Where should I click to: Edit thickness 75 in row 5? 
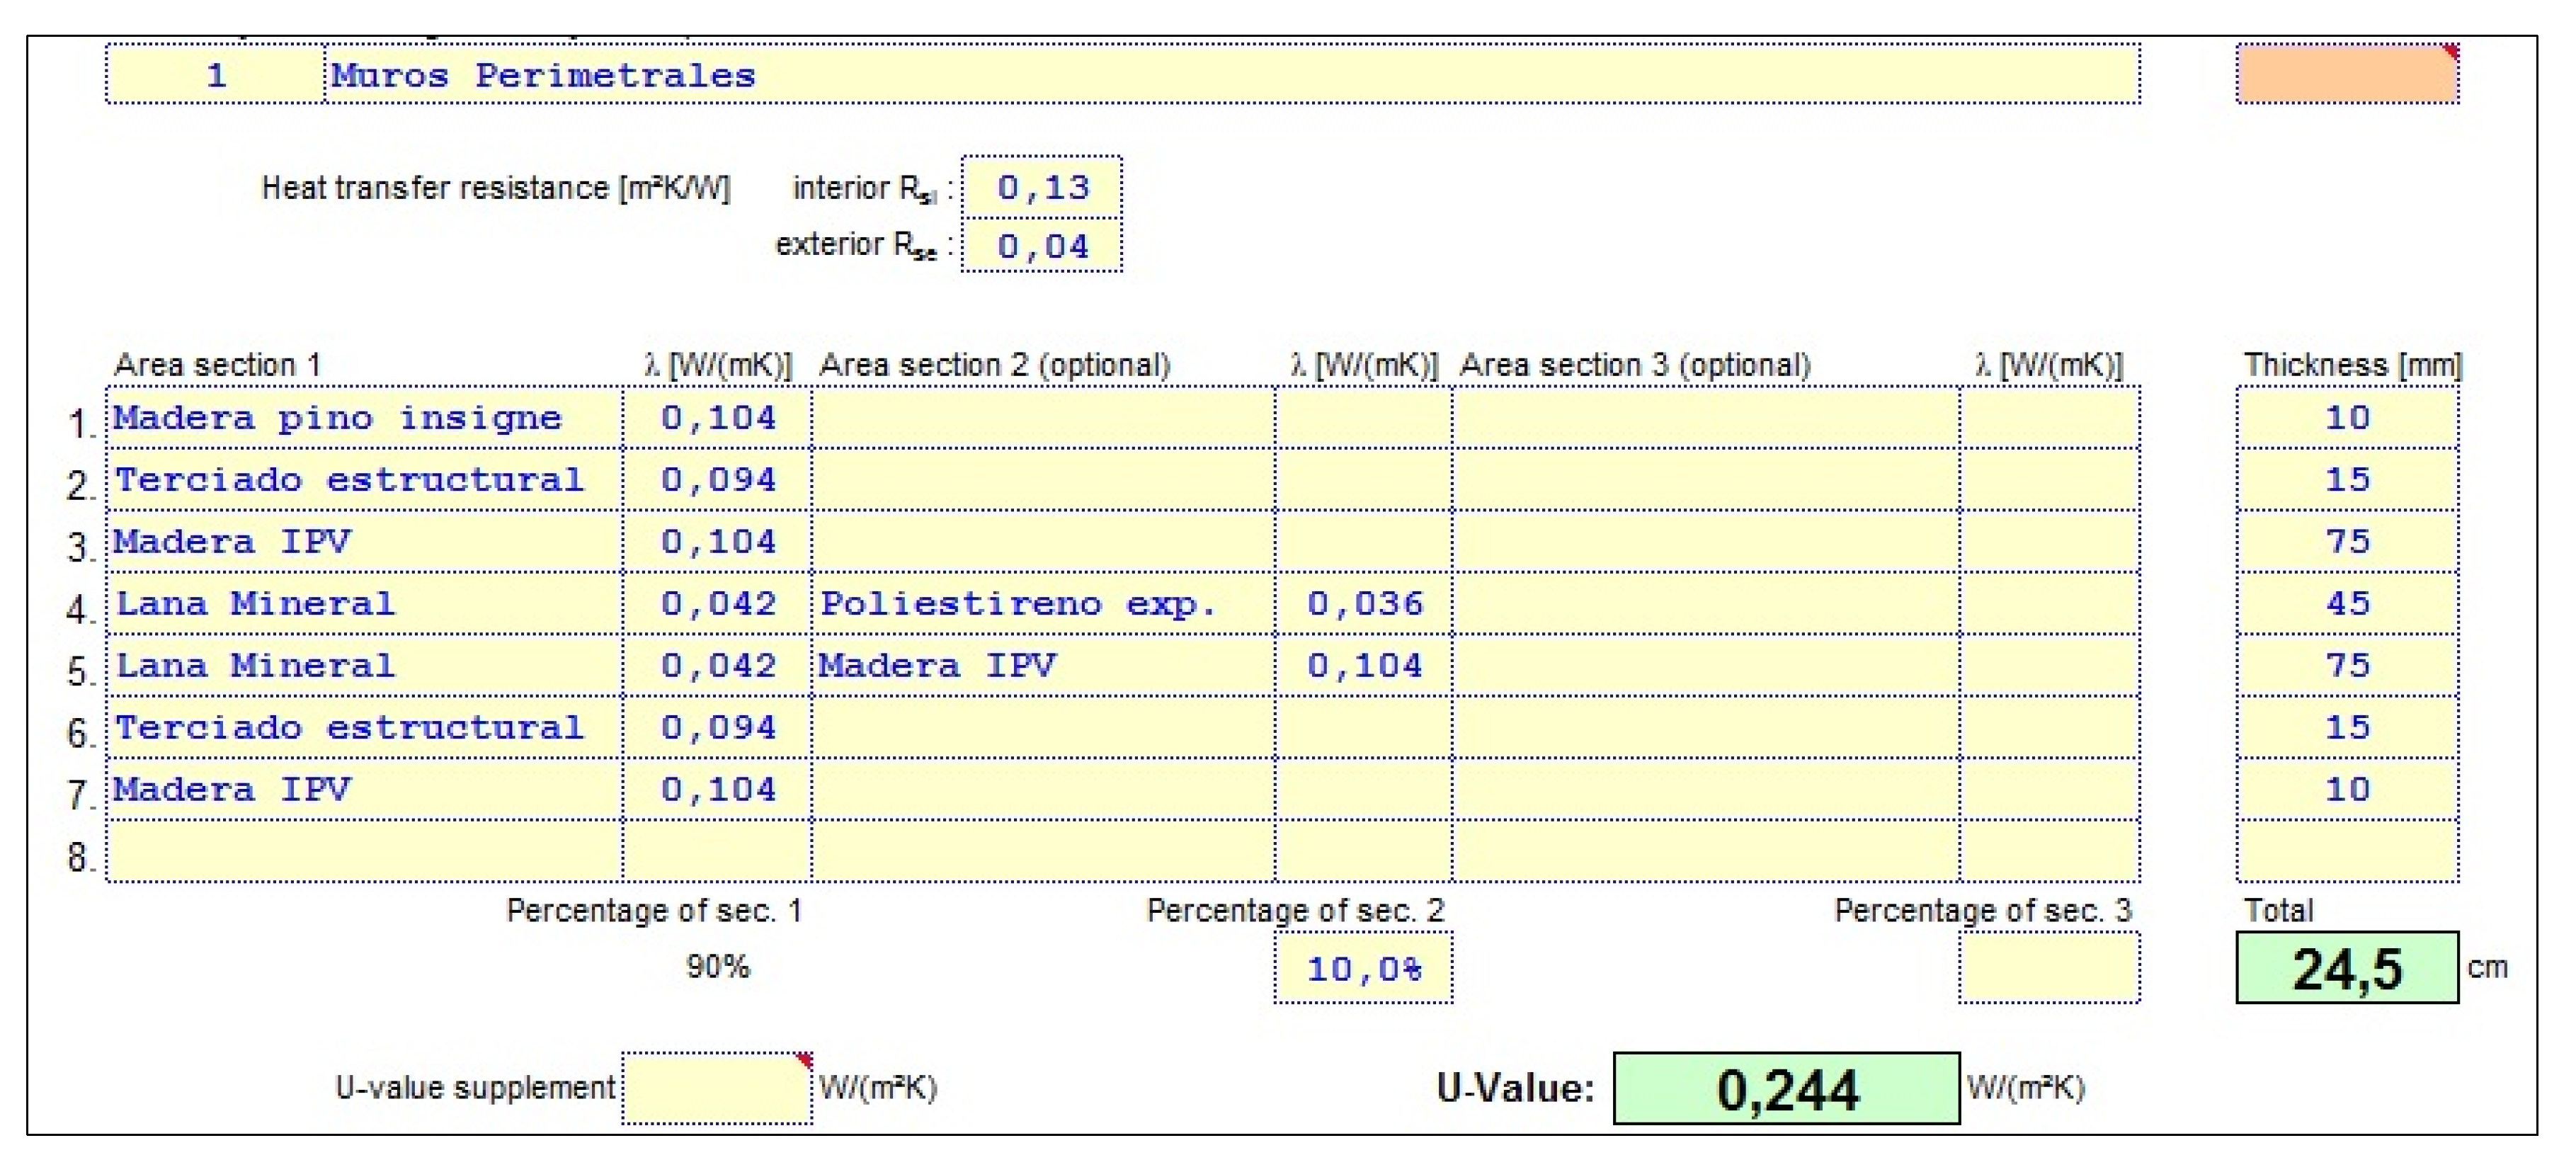2347,666
